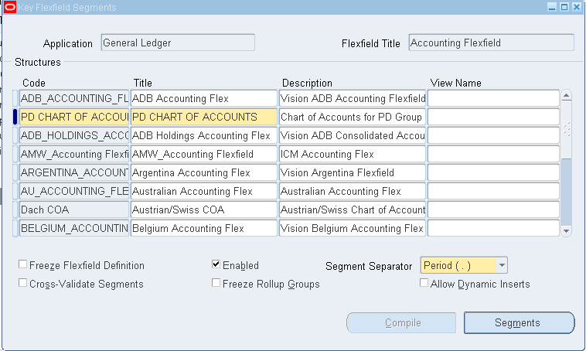Close the Key Flexfield Segments window
Viewport: 586px width, 351px height.
pos(577,7)
